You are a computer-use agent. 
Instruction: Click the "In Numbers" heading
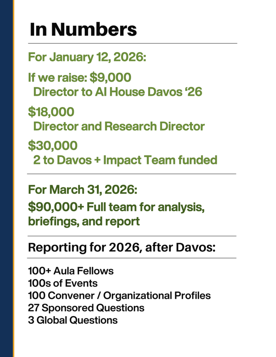pyautogui.click(x=83, y=29)
